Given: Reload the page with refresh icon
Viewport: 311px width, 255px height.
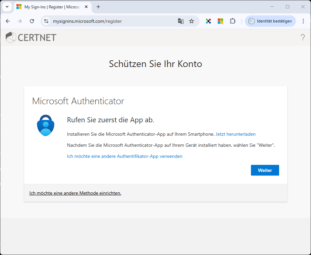Looking at the screenshot, I should [32, 21].
